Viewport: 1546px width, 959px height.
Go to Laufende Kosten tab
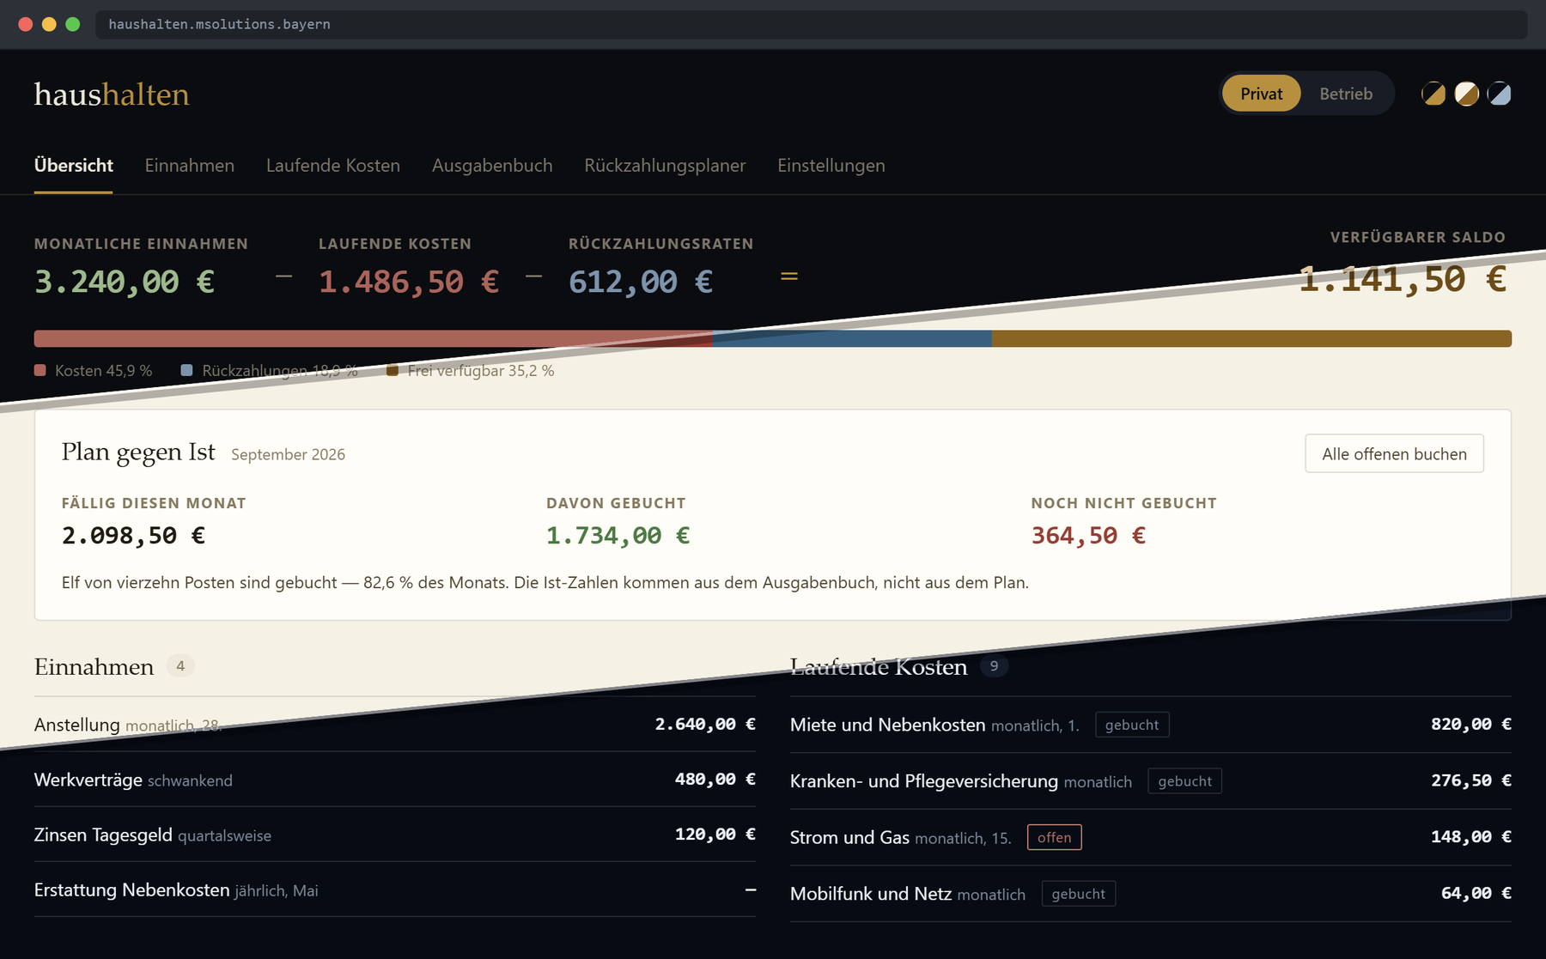pos(332,166)
